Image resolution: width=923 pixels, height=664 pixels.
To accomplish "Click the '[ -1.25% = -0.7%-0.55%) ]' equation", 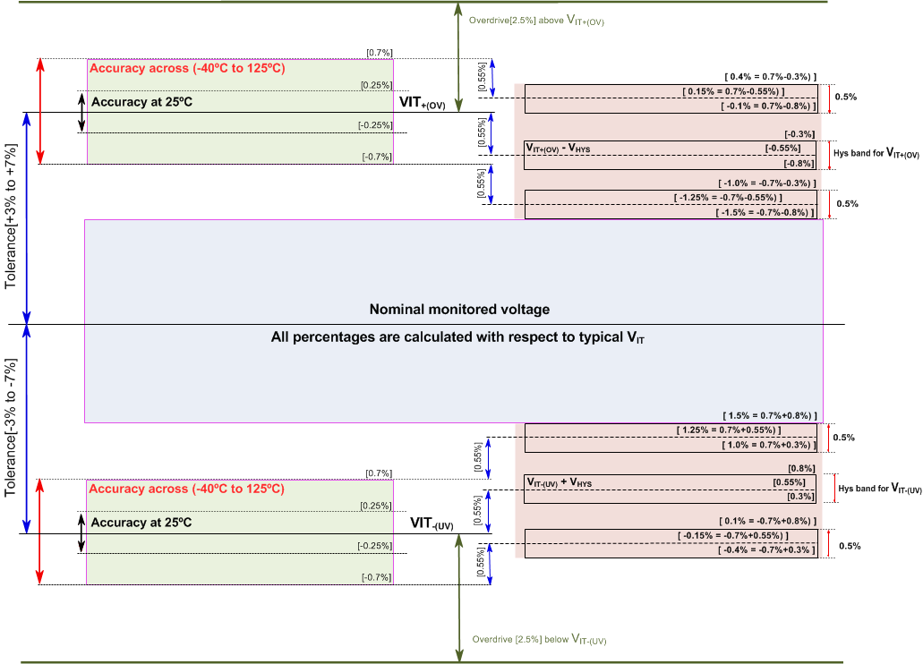I will click(x=727, y=197).
